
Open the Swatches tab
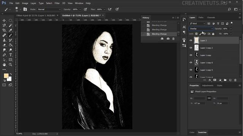point(202,132)
